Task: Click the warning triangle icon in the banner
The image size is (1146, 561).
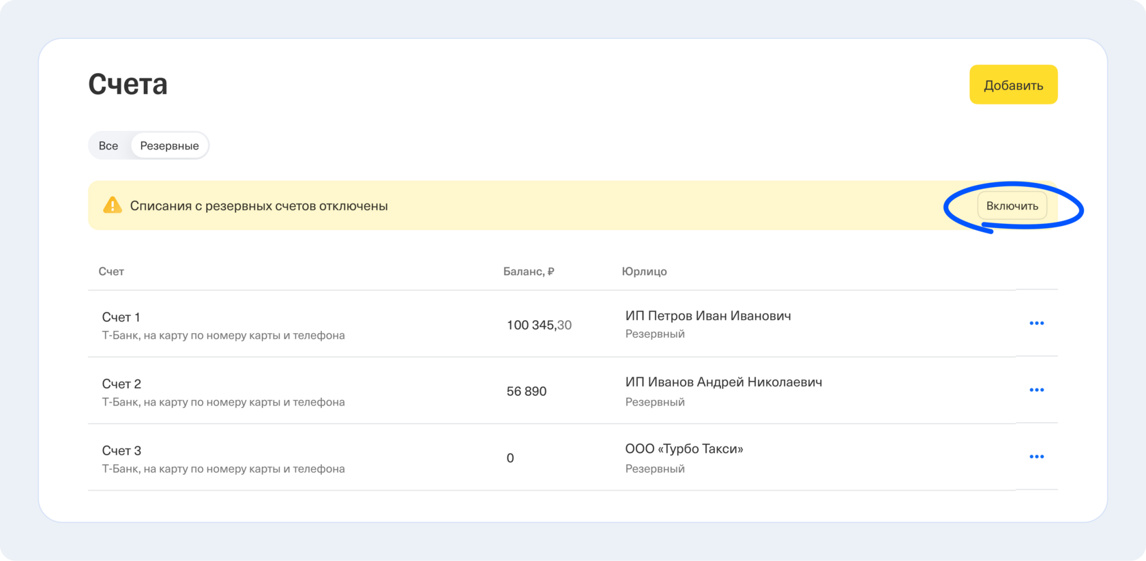Action: tap(112, 205)
